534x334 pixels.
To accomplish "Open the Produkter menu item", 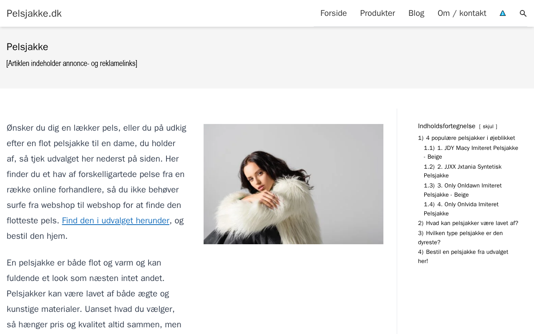I will click(x=378, y=13).
